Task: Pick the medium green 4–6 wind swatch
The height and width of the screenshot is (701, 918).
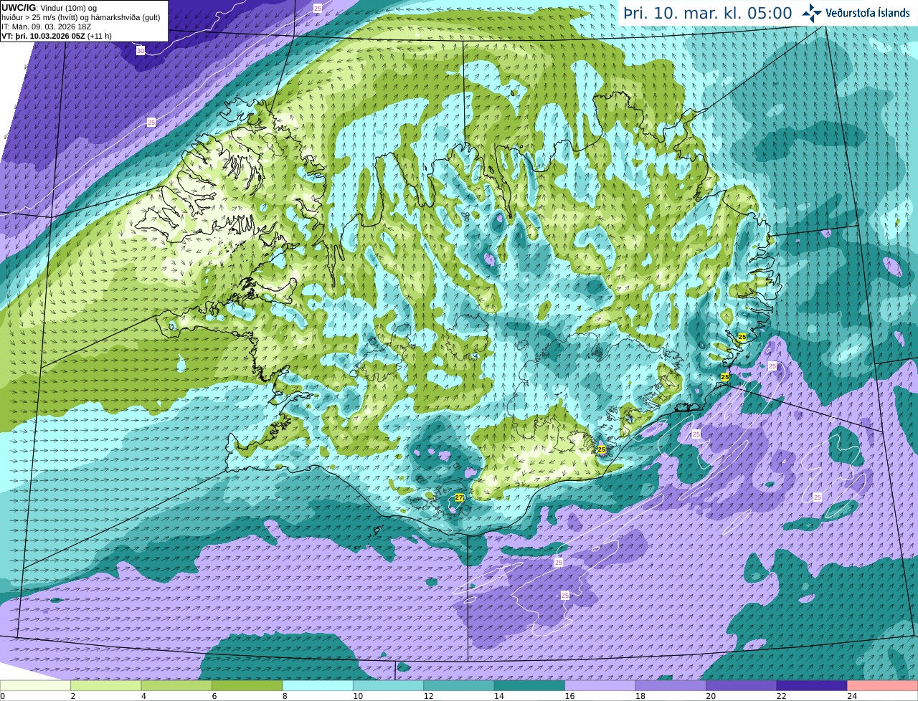Action: tap(176, 686)
